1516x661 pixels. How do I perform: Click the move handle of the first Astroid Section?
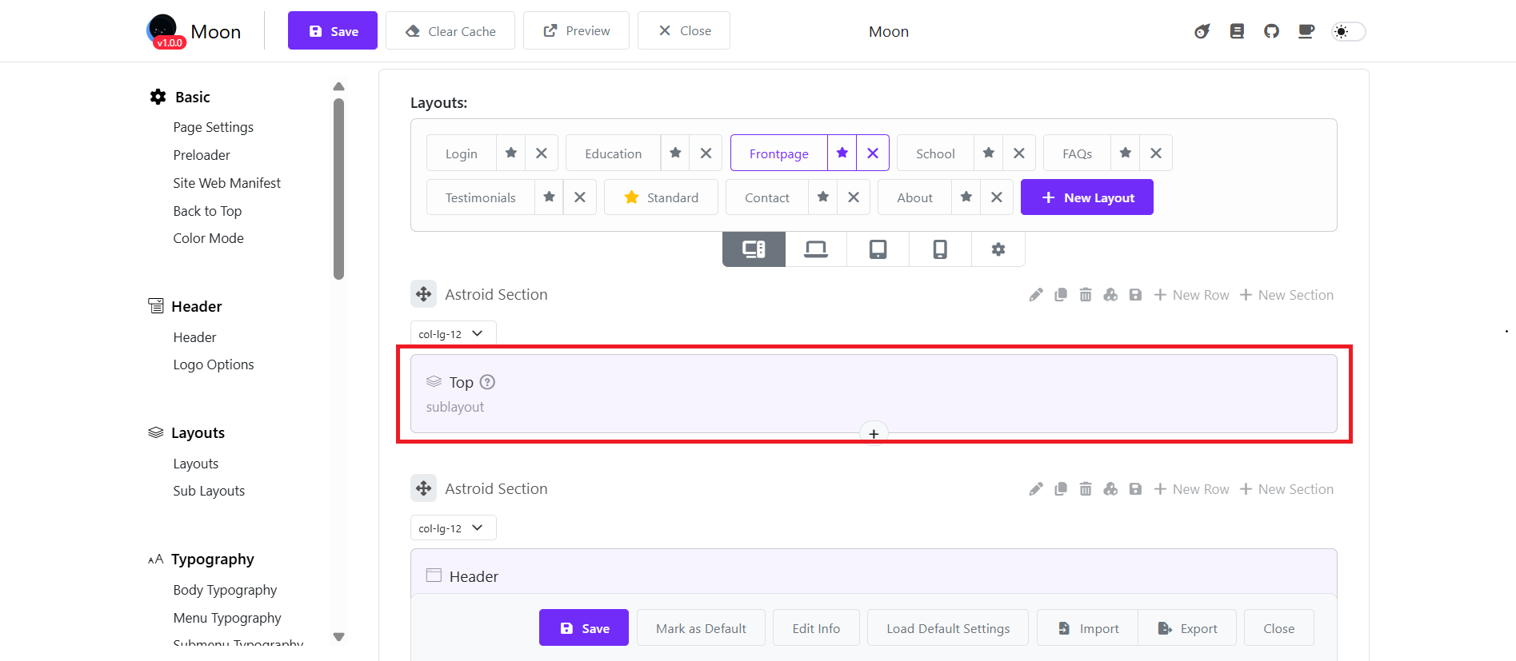424,294
